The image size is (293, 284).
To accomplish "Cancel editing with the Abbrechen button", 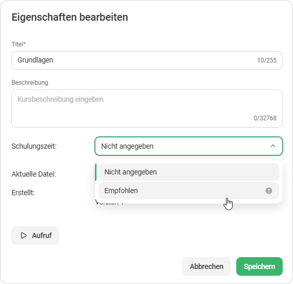I will 206,266.
